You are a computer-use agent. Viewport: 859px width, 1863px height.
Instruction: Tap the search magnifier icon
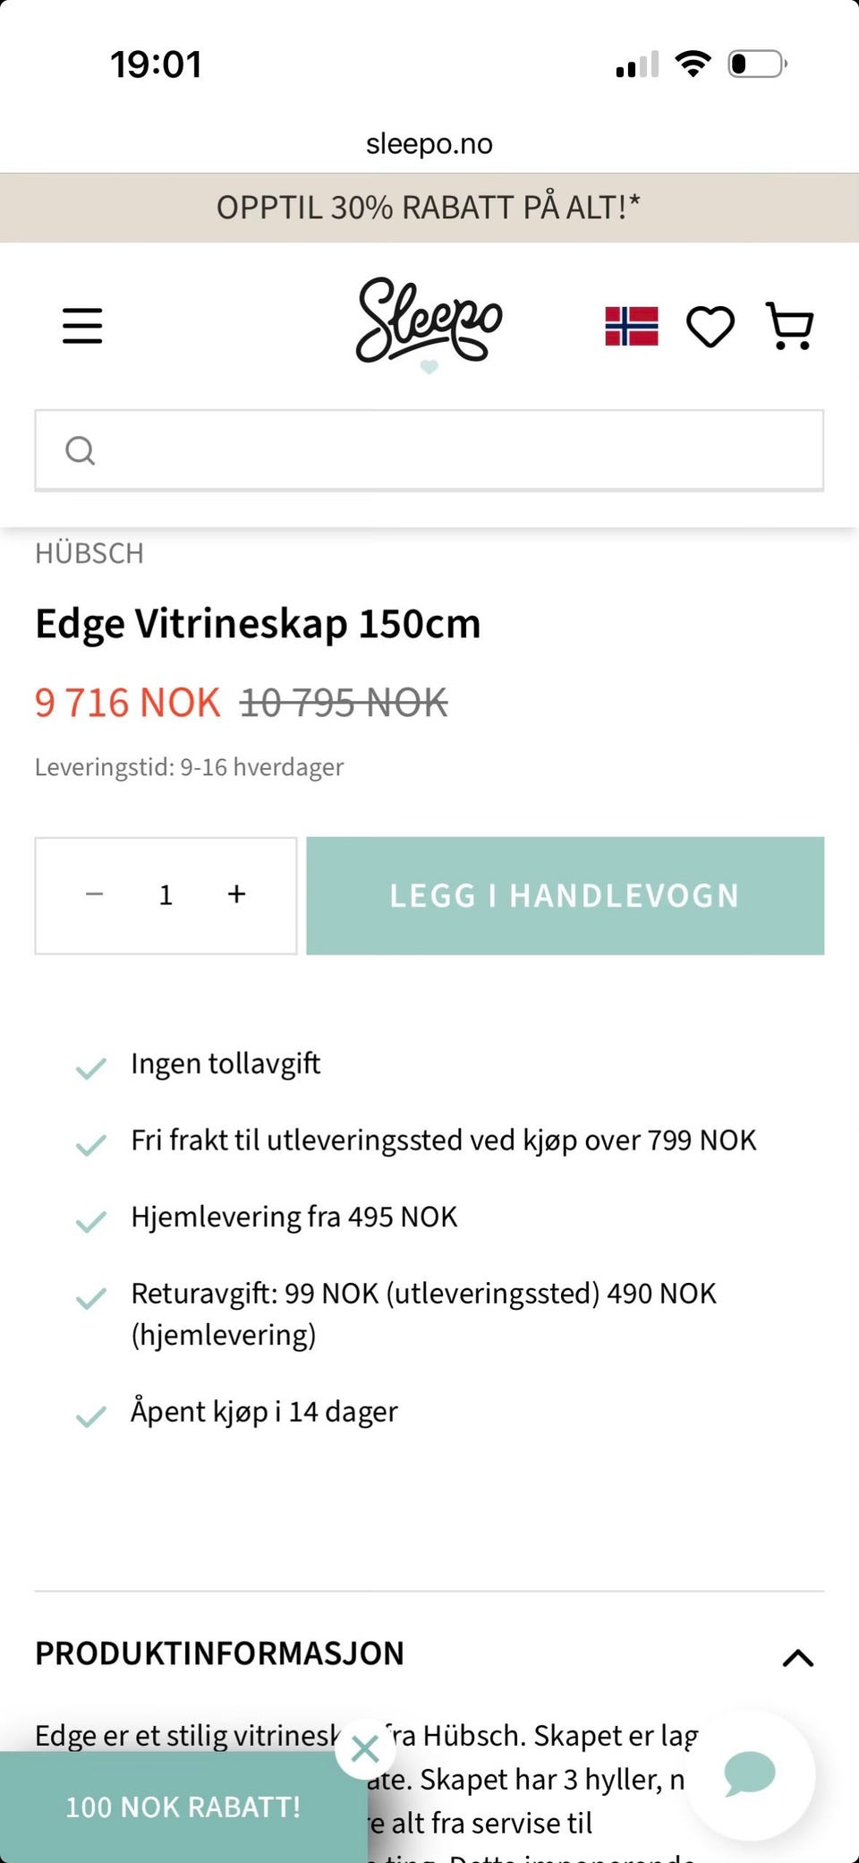81,450
